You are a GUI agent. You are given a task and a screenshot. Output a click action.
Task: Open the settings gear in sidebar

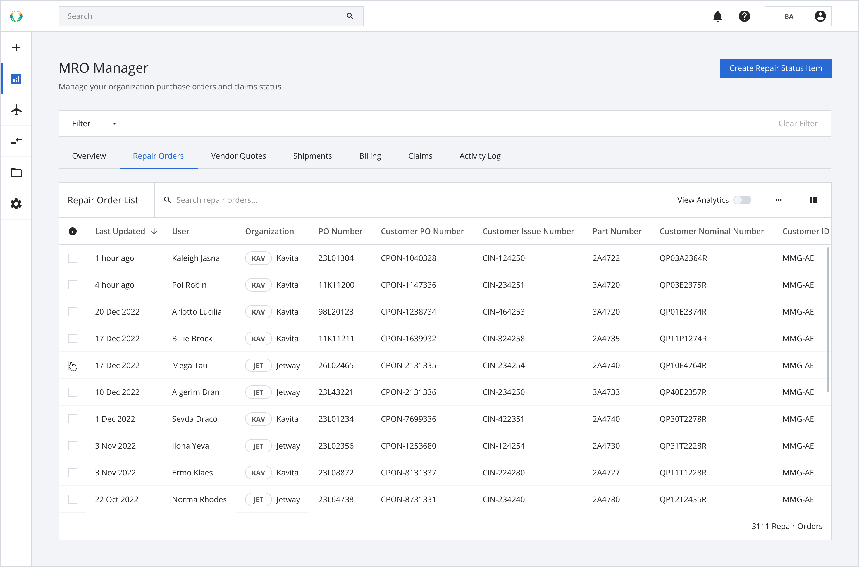coord(16,204)
